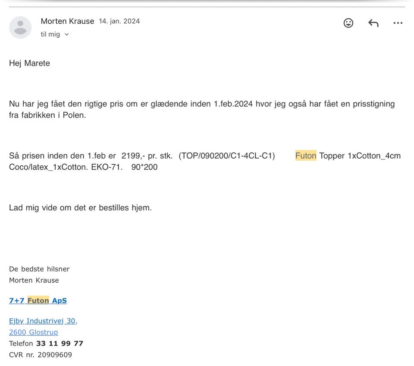The image size is (414, 366).
Task: Expand recipient details chevron next to 'til mig'
Action: (x=66, y=34)
